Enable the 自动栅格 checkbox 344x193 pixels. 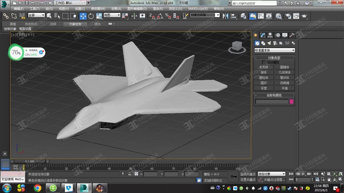[x=264, y=62]
